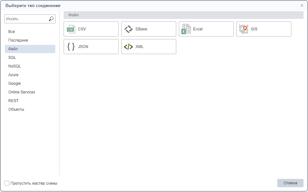The width and height of the screenshot is (308, 192).
Task: Show the Последние connections list
Action: pyautogui.click(x=18, y=40)
